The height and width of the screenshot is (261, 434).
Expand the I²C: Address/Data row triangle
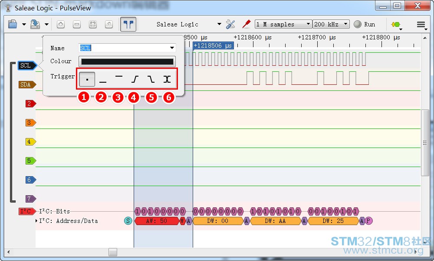pyautogui.click(x=37, y=221)
